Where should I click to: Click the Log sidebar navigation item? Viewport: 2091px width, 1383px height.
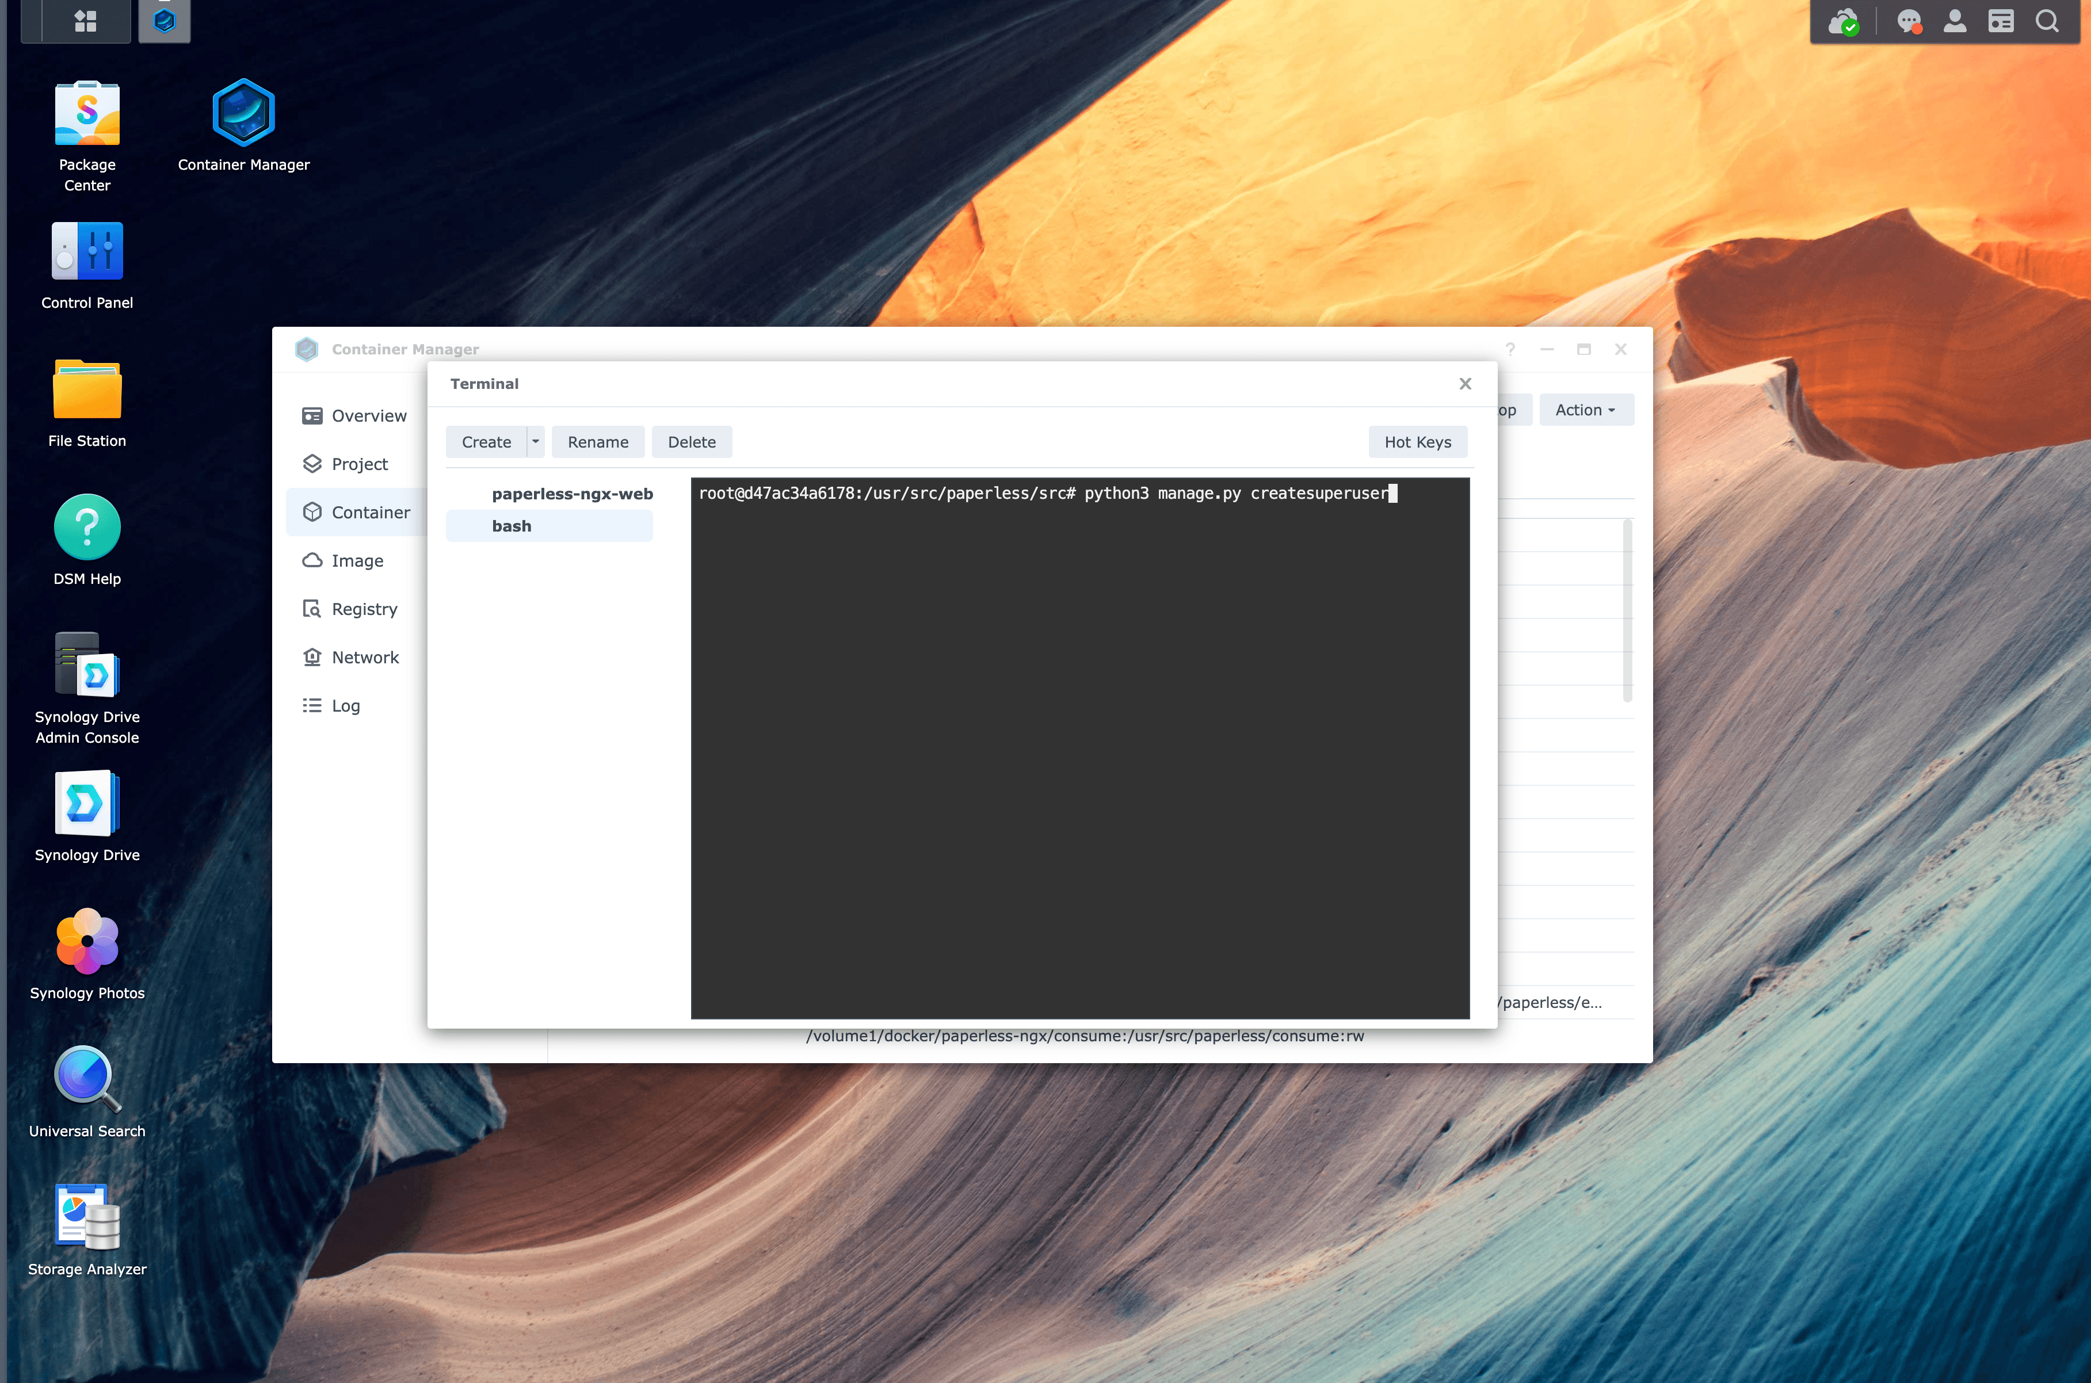click(346, 705)
